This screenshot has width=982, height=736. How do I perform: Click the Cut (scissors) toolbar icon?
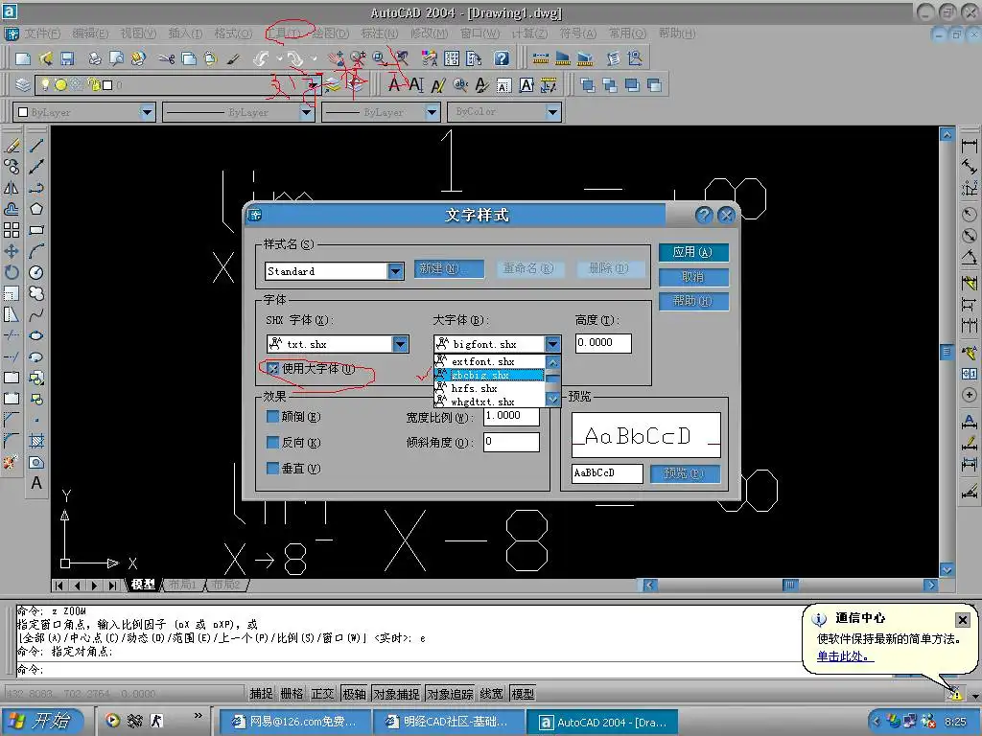166,58
